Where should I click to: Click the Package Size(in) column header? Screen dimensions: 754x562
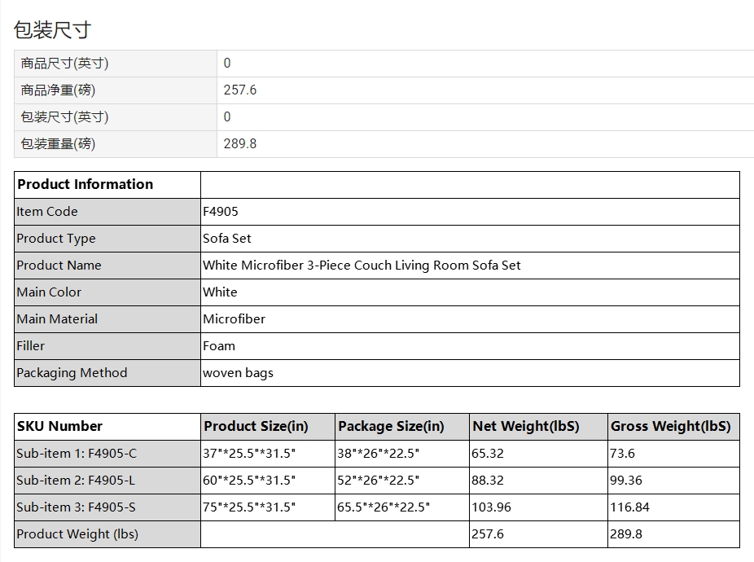point(391,426)
